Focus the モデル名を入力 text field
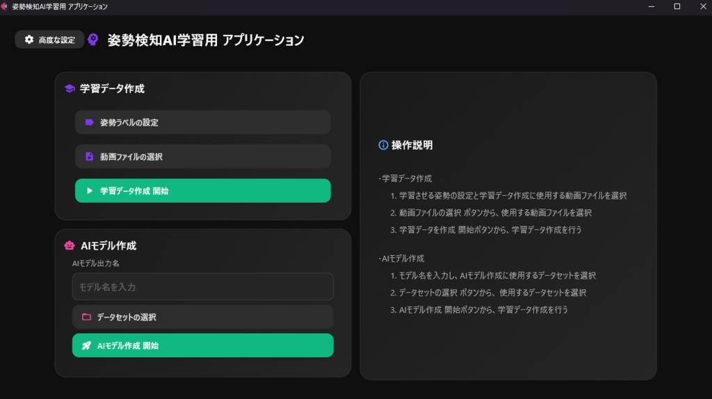This screenshot has width=712, height=399. (202, 286)
